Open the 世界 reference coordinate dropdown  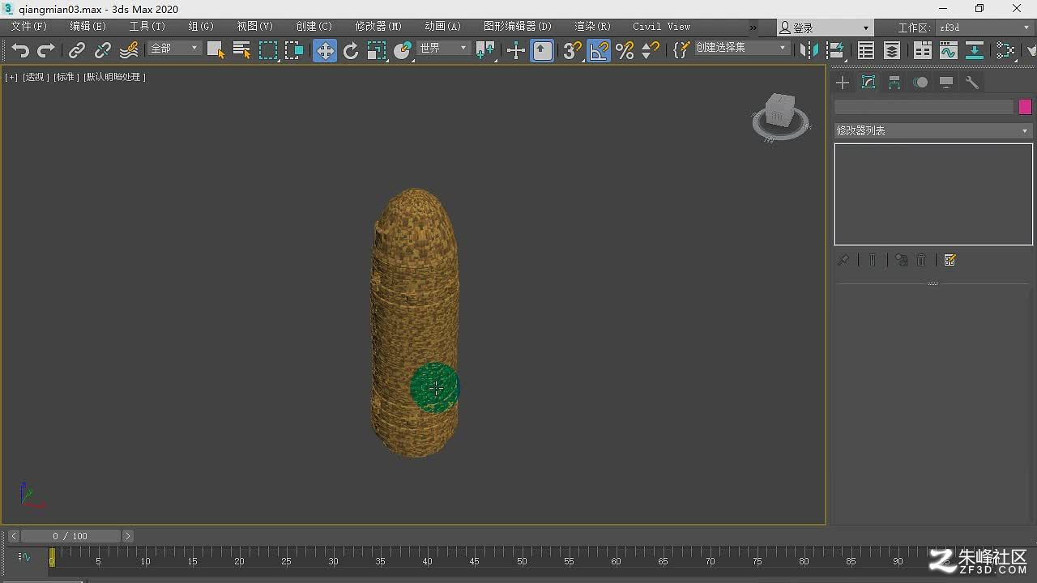(x=443, y=49)
